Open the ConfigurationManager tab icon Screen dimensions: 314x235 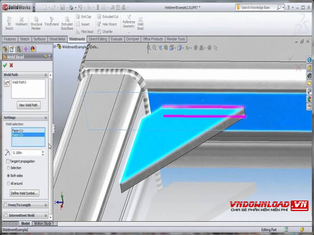tap(19, 49)
